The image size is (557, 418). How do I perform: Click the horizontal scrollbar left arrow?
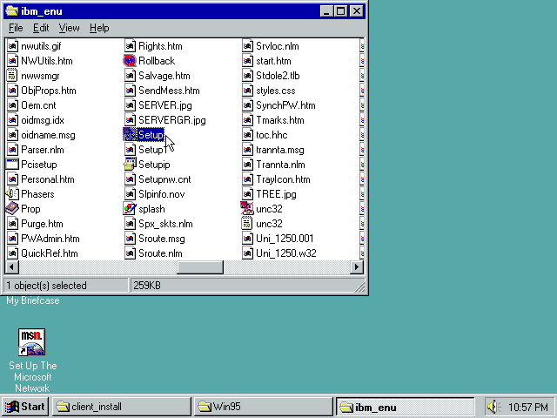[11, 267]
